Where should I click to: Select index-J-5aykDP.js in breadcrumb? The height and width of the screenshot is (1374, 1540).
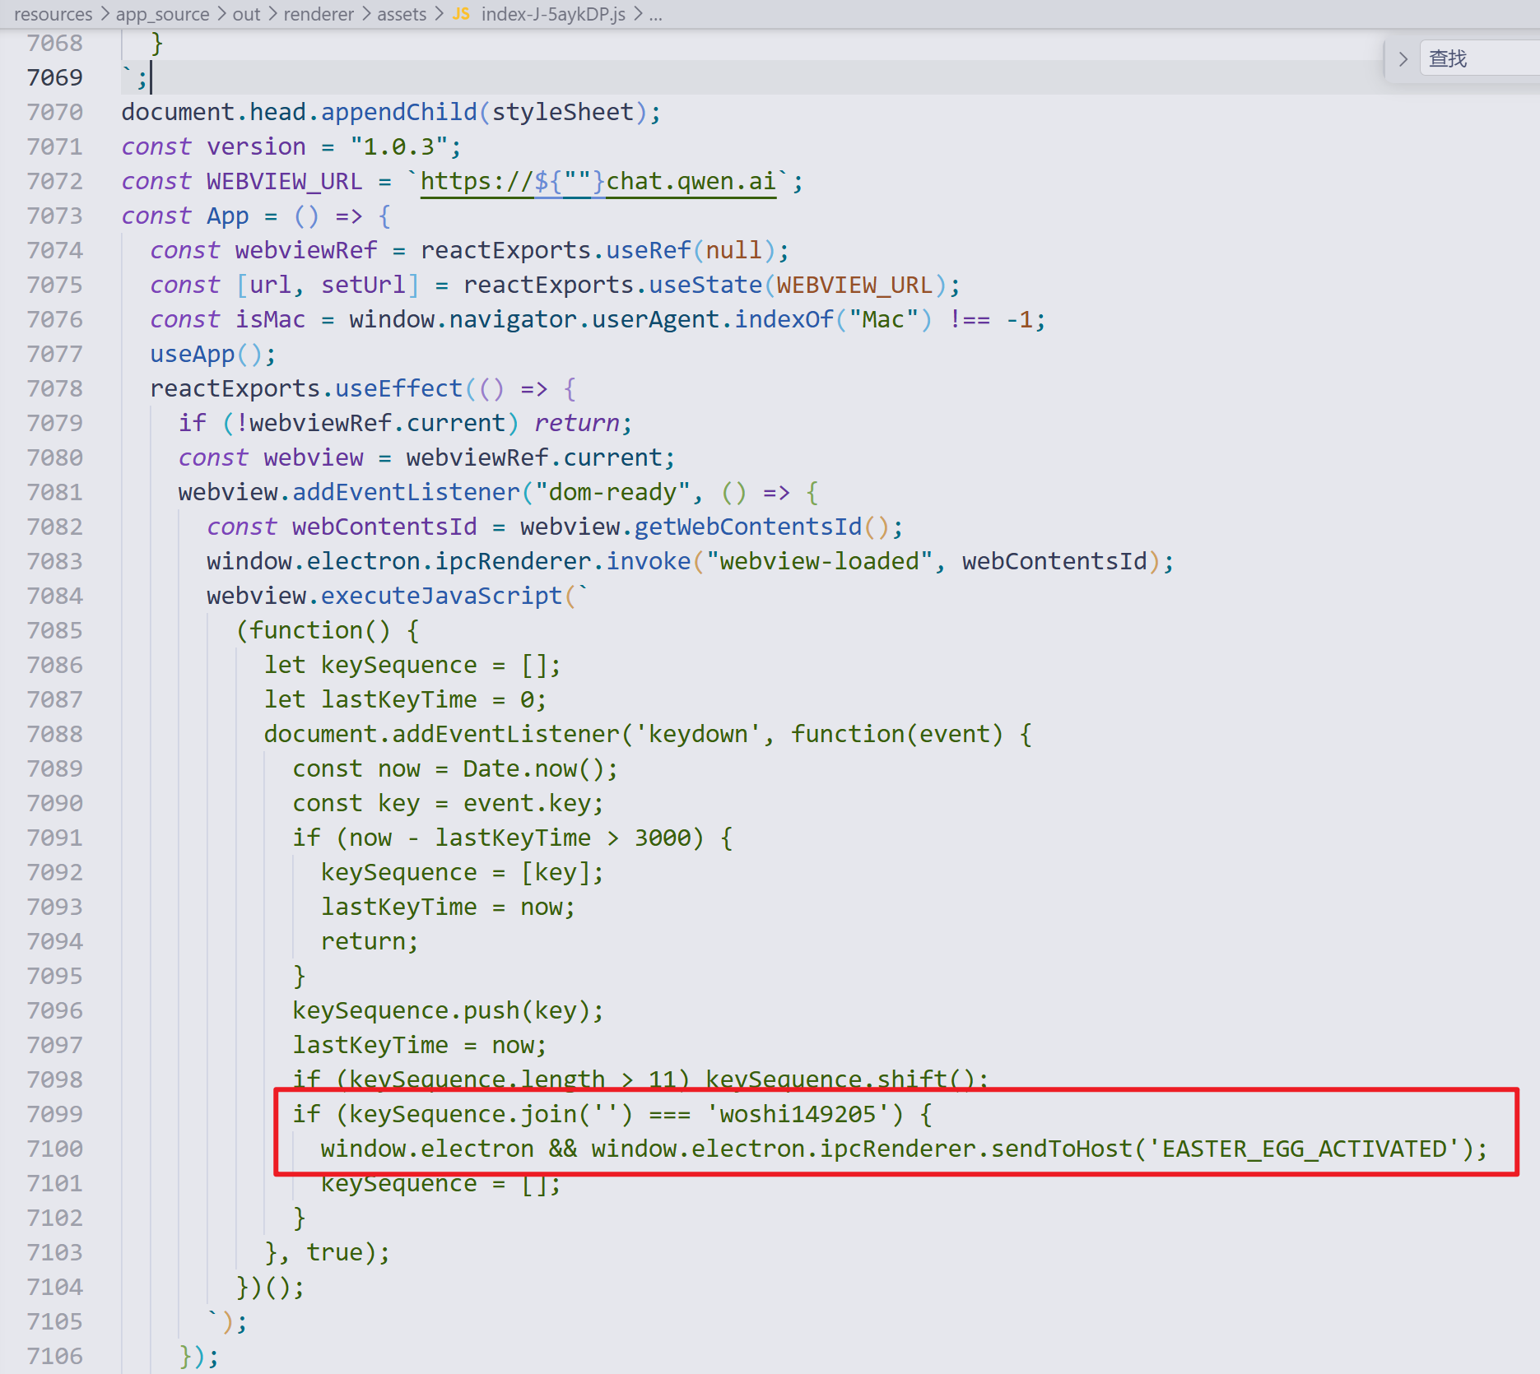[553, 14]
